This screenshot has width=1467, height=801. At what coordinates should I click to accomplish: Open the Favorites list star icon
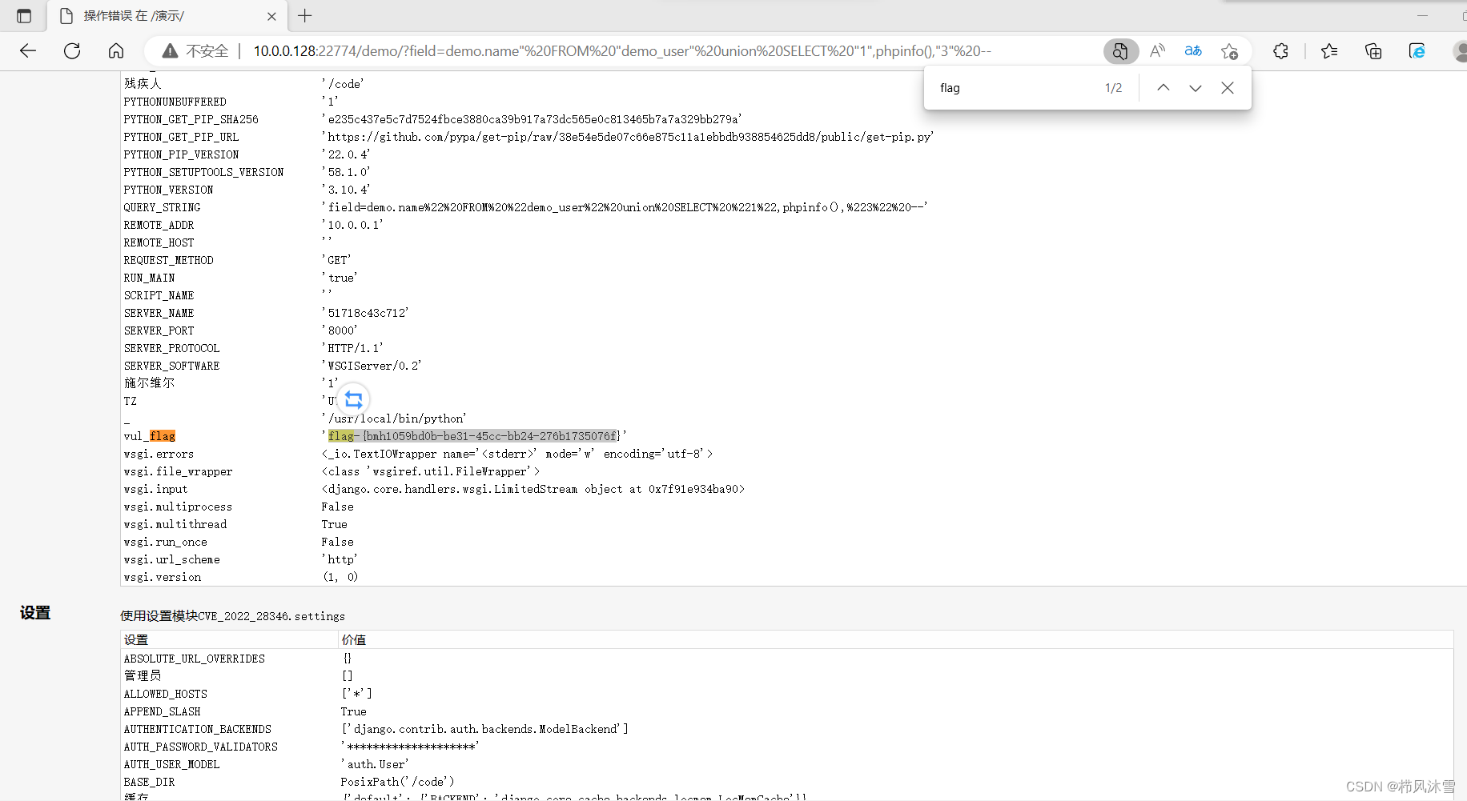point(1329,50)
